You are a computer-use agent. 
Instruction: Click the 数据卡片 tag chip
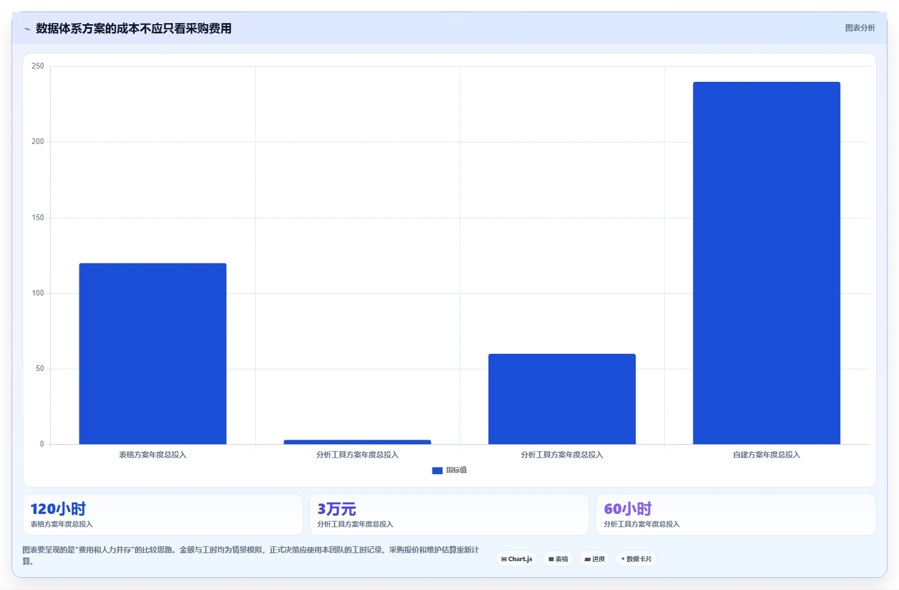click(x=636, y=559)
